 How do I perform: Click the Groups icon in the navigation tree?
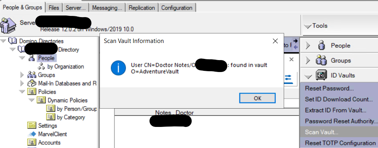click(32, 75)
